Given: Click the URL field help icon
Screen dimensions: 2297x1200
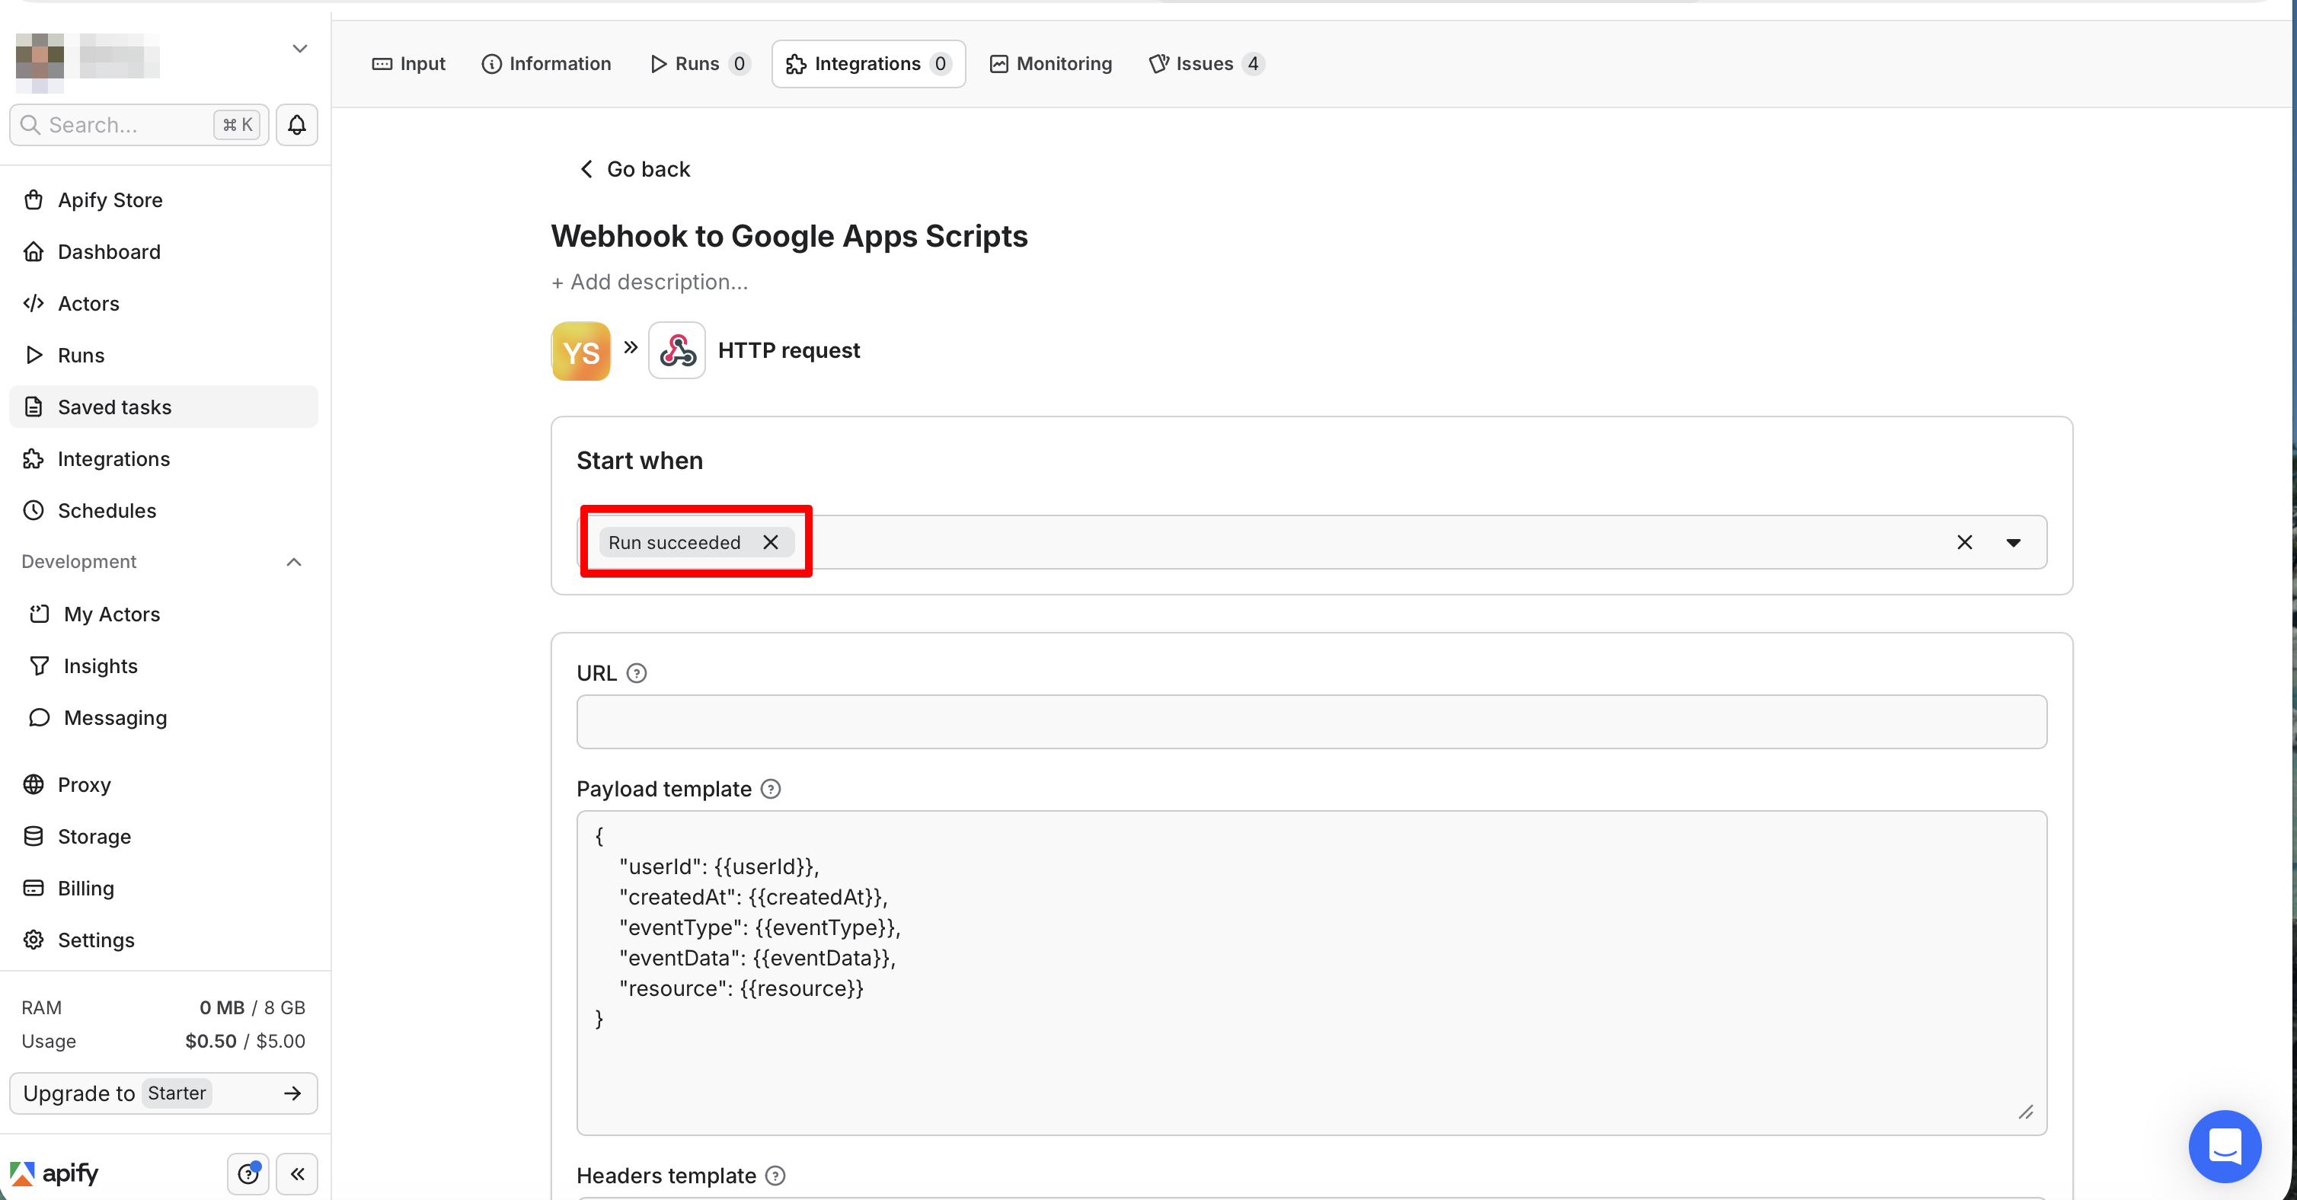Looking at the screenshot, I should click(637, 673).
